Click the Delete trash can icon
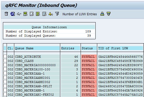Viewport: 144px width, 97px height. [6, 14]
